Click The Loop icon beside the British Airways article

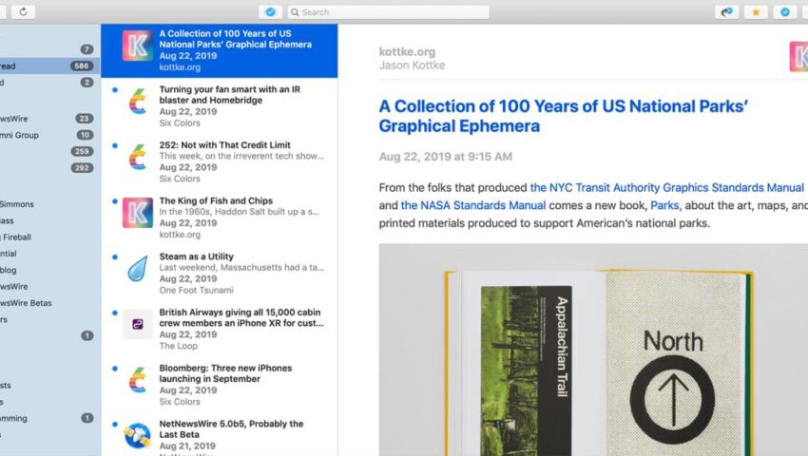click(x=138, y=324)
